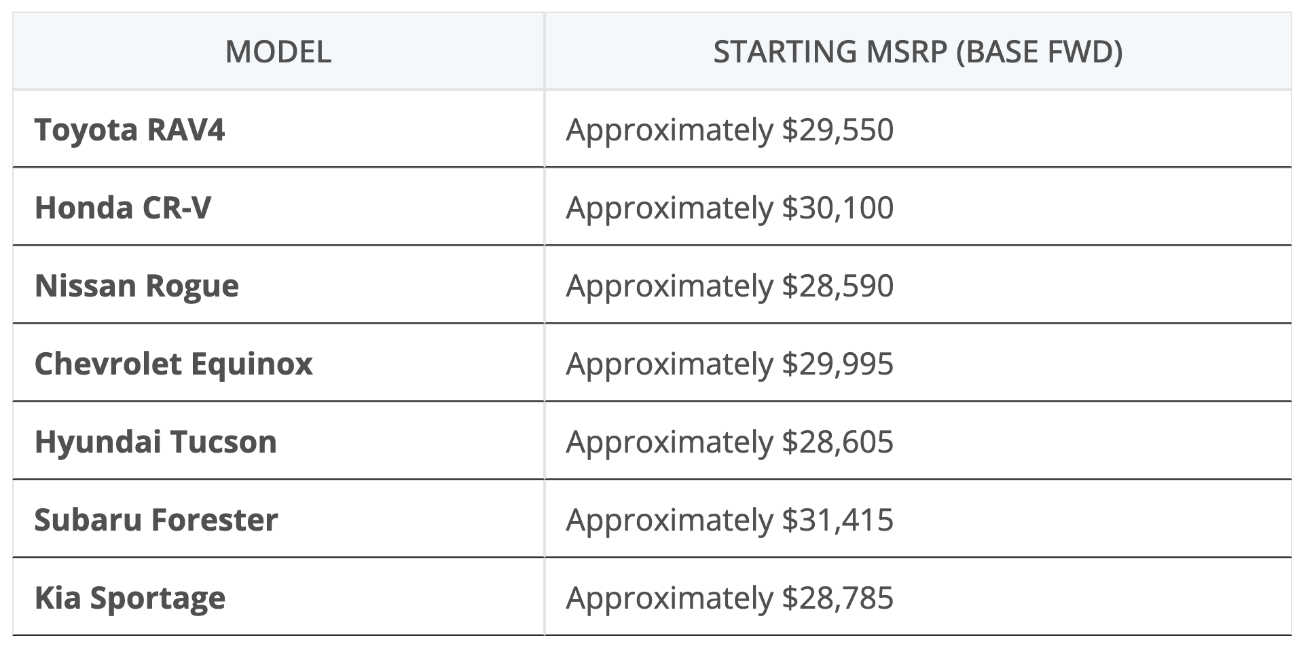Select the Toyota RAV4 model name
The width and height of the screenshot is (1299, 646).
(x=129, y=130)
